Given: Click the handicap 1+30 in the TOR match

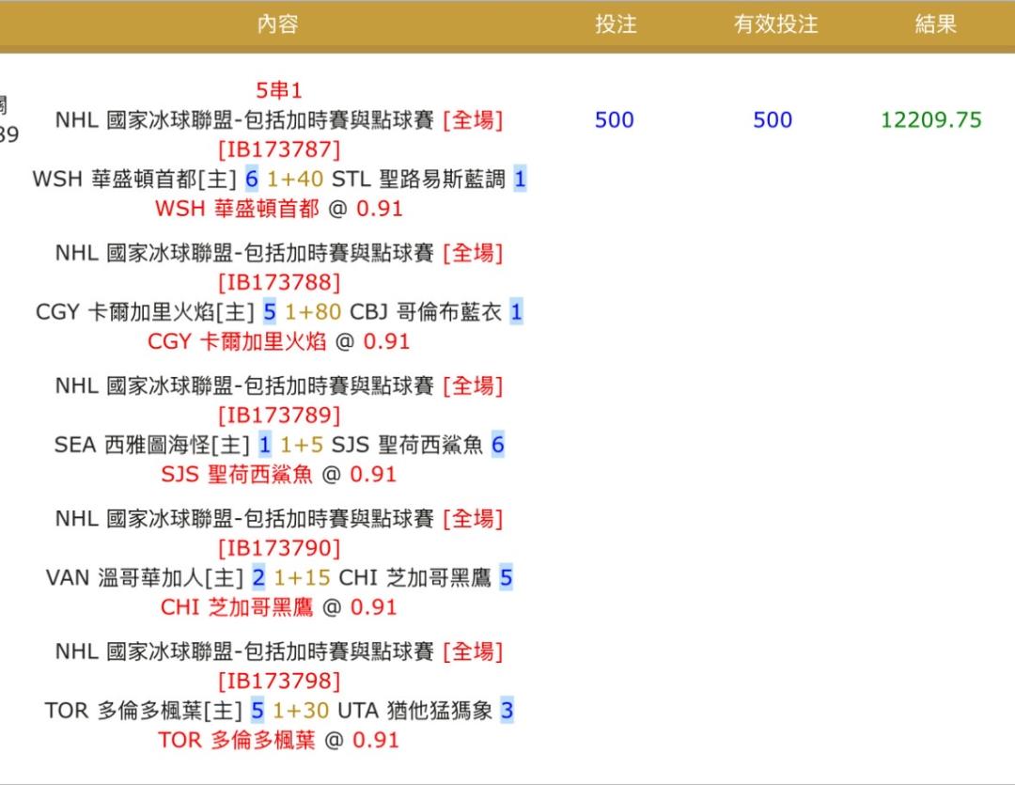Looking at the screenshot, I should pos(301,711).
